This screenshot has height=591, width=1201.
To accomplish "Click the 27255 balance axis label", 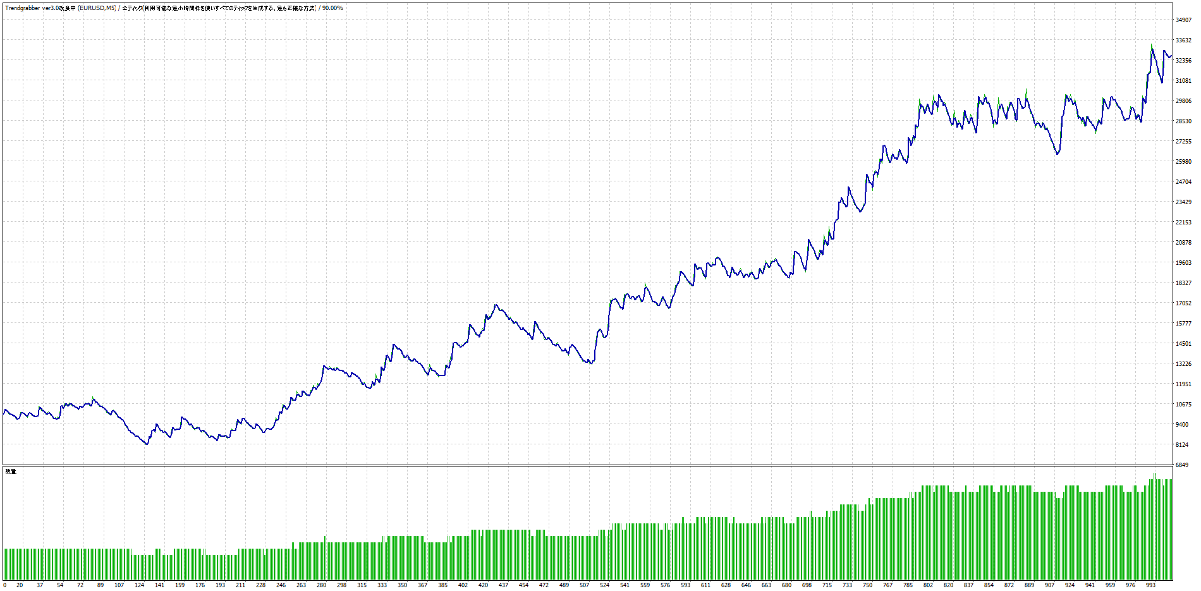I will (x=1183, y=142).
